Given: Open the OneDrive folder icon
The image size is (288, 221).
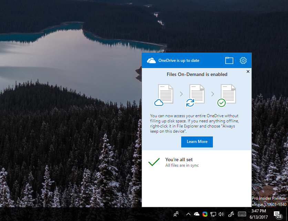Looking at the screenshot, I should [x=229, y=60].
